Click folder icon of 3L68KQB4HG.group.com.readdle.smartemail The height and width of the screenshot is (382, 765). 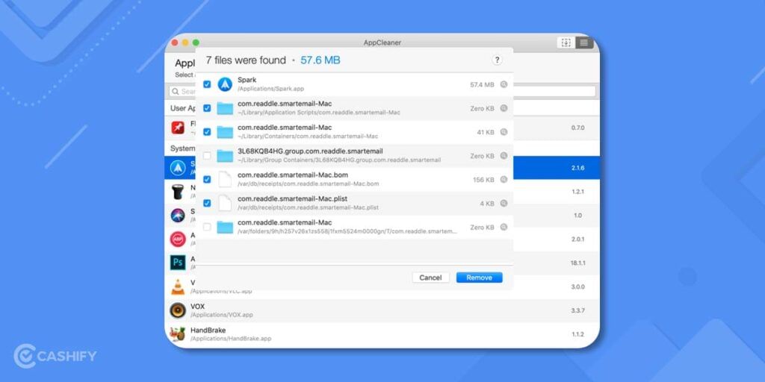point(225,156)
